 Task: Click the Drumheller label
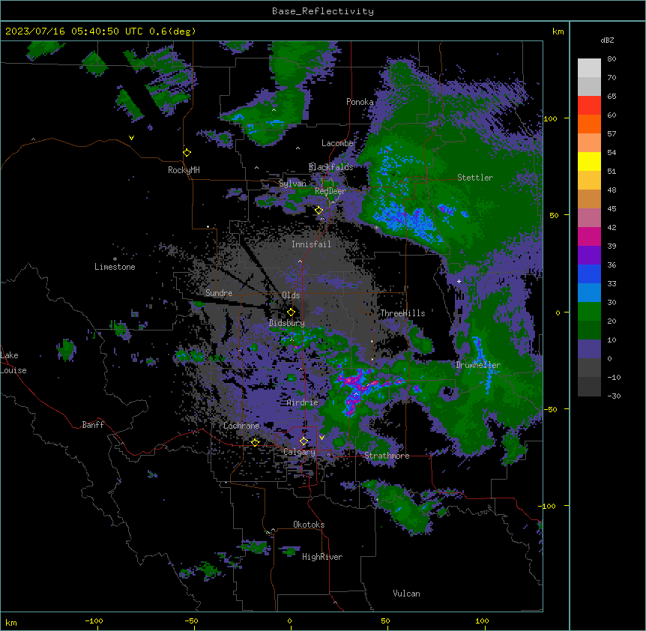coord(478,365)
